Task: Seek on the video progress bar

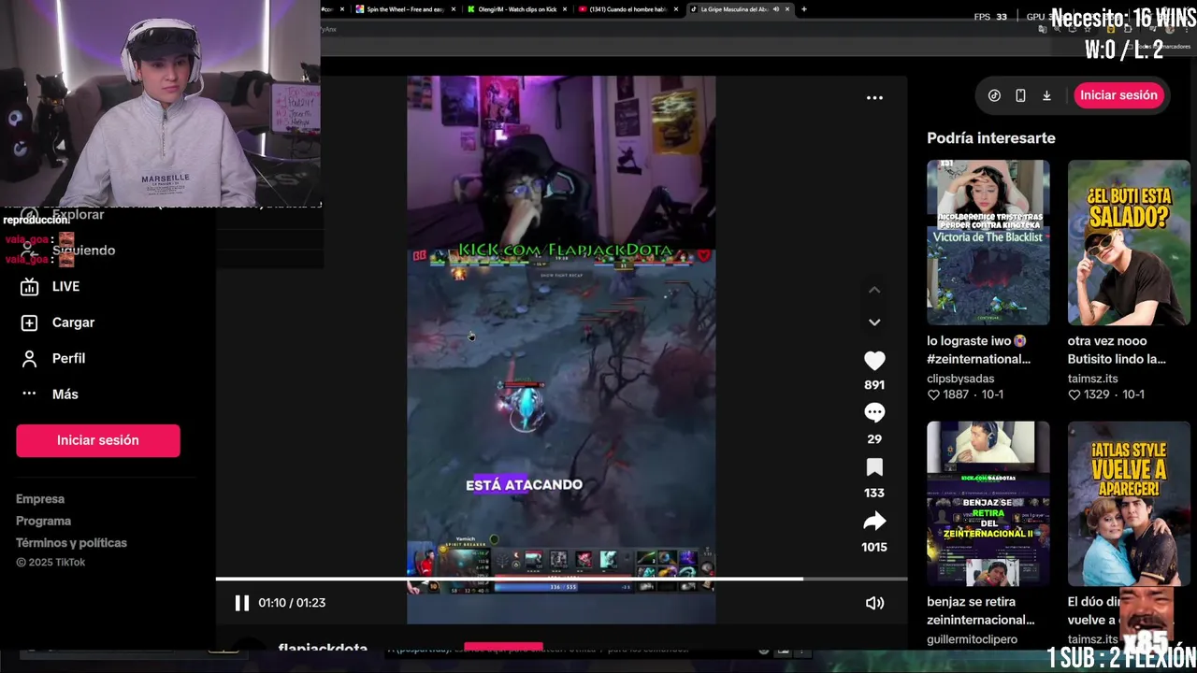Action: (561, 580)
